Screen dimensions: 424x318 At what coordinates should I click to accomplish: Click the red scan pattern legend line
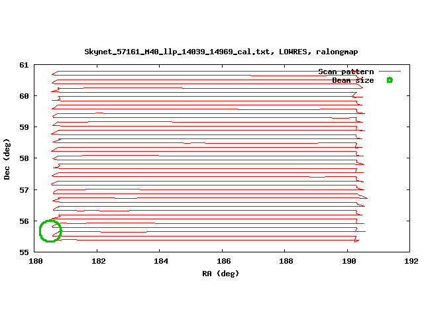390,72
